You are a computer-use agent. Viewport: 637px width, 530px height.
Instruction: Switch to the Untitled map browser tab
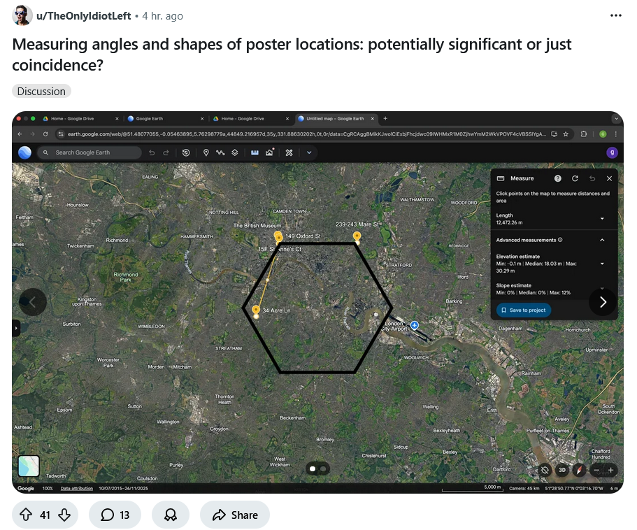coord(334,119)
